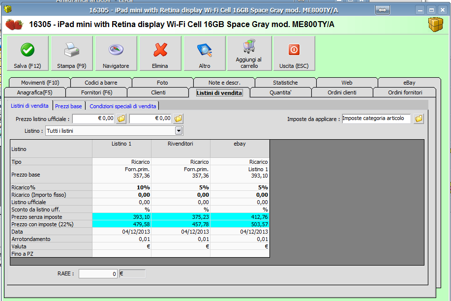451x301 pixels.
Task: Click first Prezzo listino ufficiale input field
Action: click(x=93, y=118)
